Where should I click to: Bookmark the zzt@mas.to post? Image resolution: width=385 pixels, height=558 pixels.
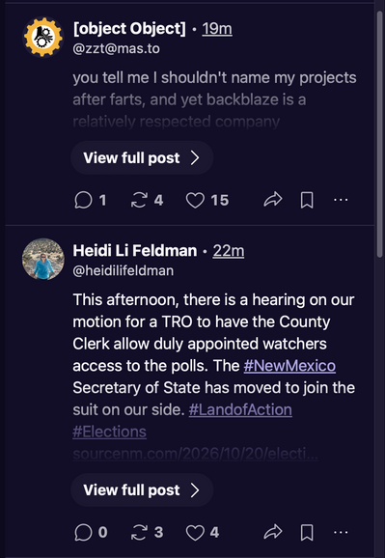307,200
